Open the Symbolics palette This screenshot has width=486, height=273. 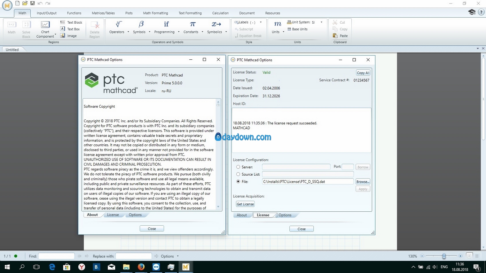[x=215, y=27]
